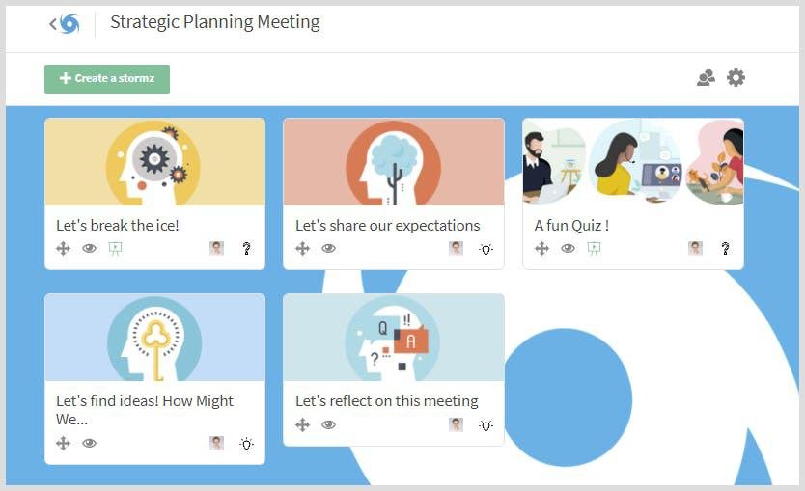Toggle visibility eye on Let's find ideas card
Viewport: 805px width, 491px height.
(90, 443)
